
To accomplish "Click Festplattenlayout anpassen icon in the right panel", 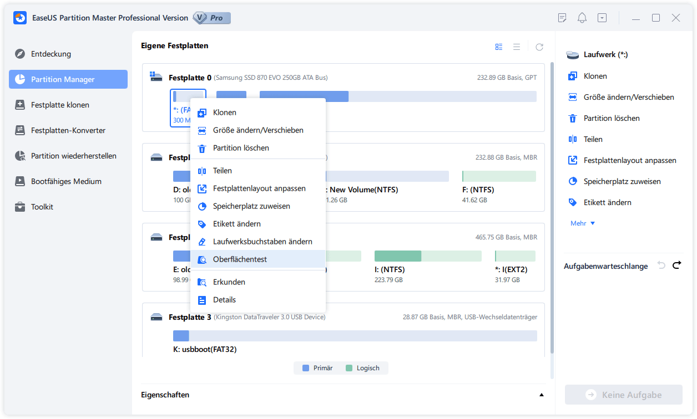I will [x=573, y=160].
